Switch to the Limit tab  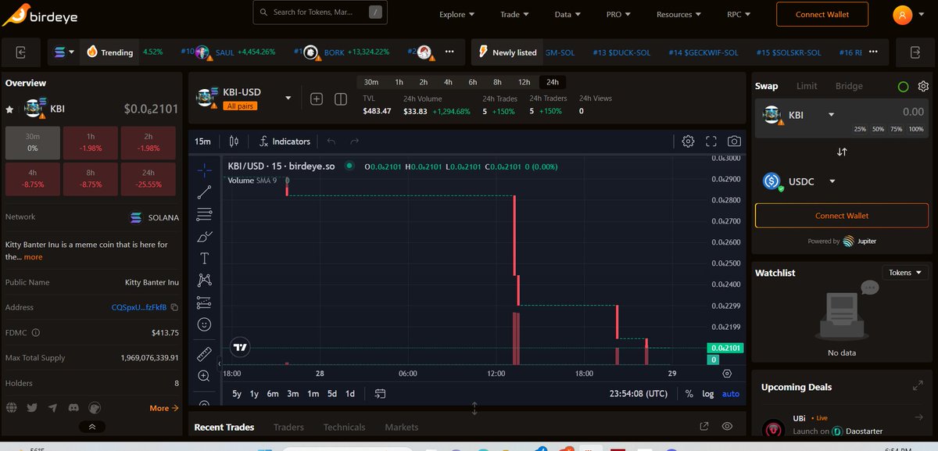coord(807,86)
